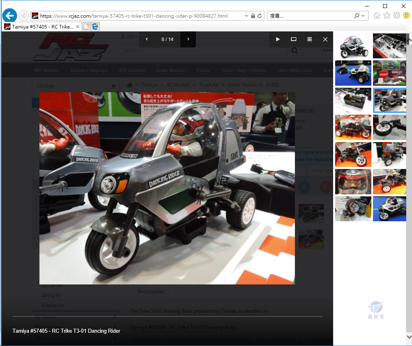The image size is (412, 346).
Task: Close the image gallery lightbox
Action: click(325, 39)
